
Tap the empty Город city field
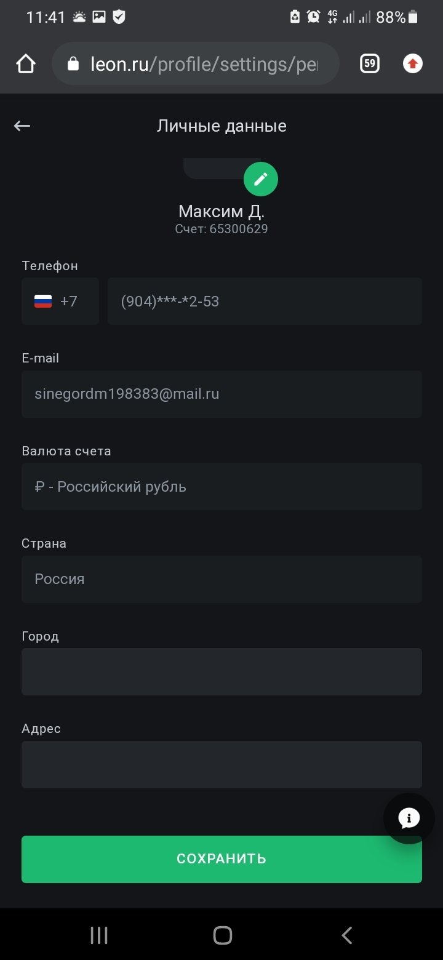tap(221, 671)
